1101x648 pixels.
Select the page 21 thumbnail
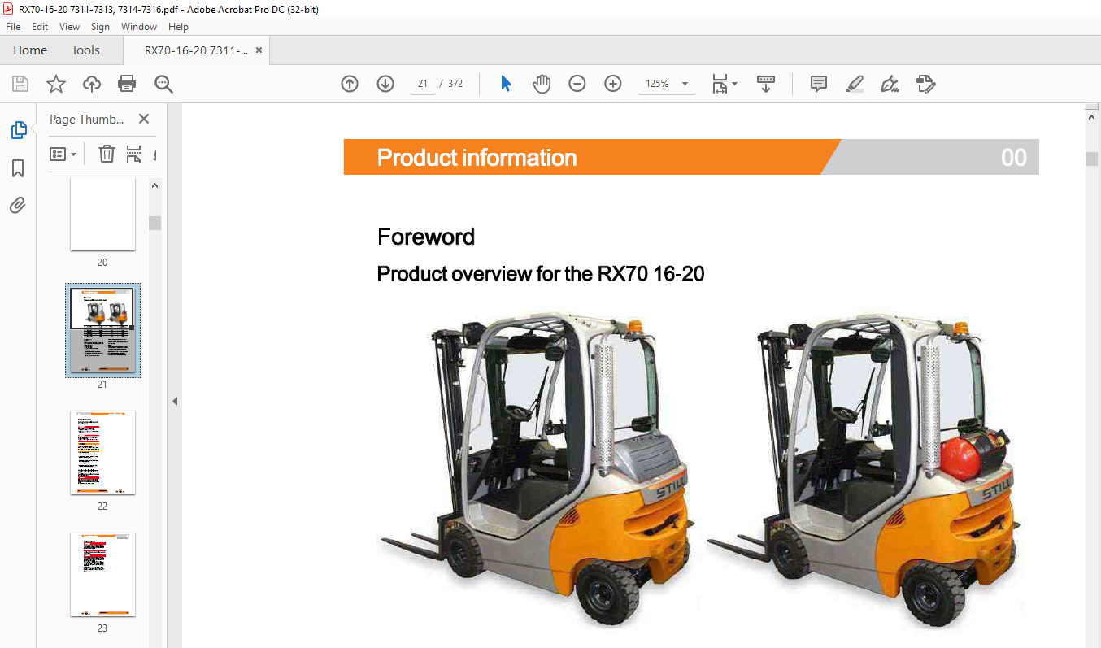pyautogui.click(x=102, y=330)
